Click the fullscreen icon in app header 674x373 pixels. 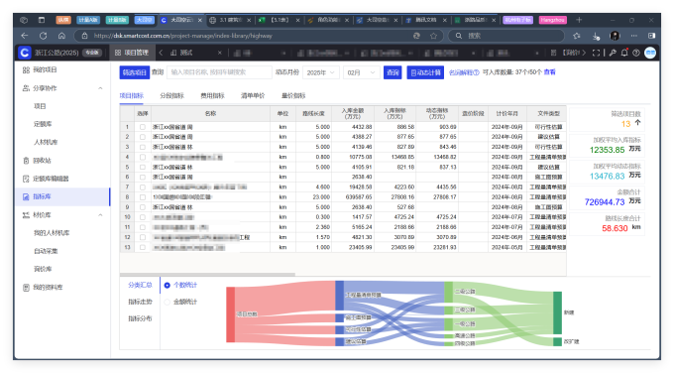click(596, 53)
